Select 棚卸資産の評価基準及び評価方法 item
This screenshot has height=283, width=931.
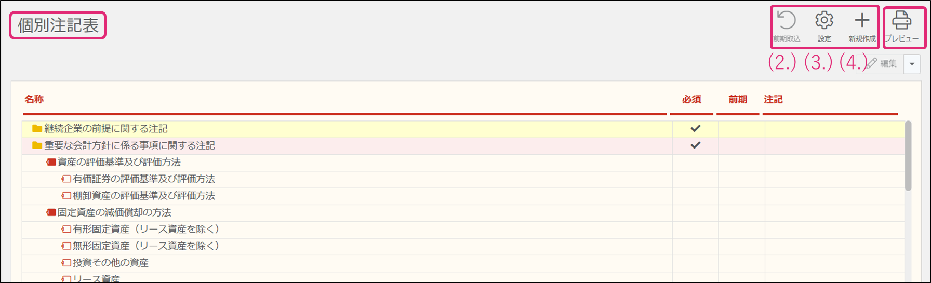coord(144,196)
